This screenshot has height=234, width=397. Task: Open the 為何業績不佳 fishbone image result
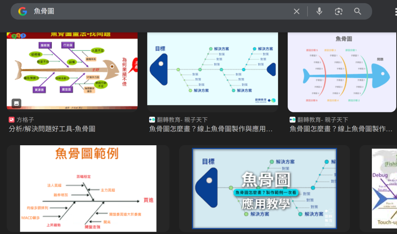point(72,70)
